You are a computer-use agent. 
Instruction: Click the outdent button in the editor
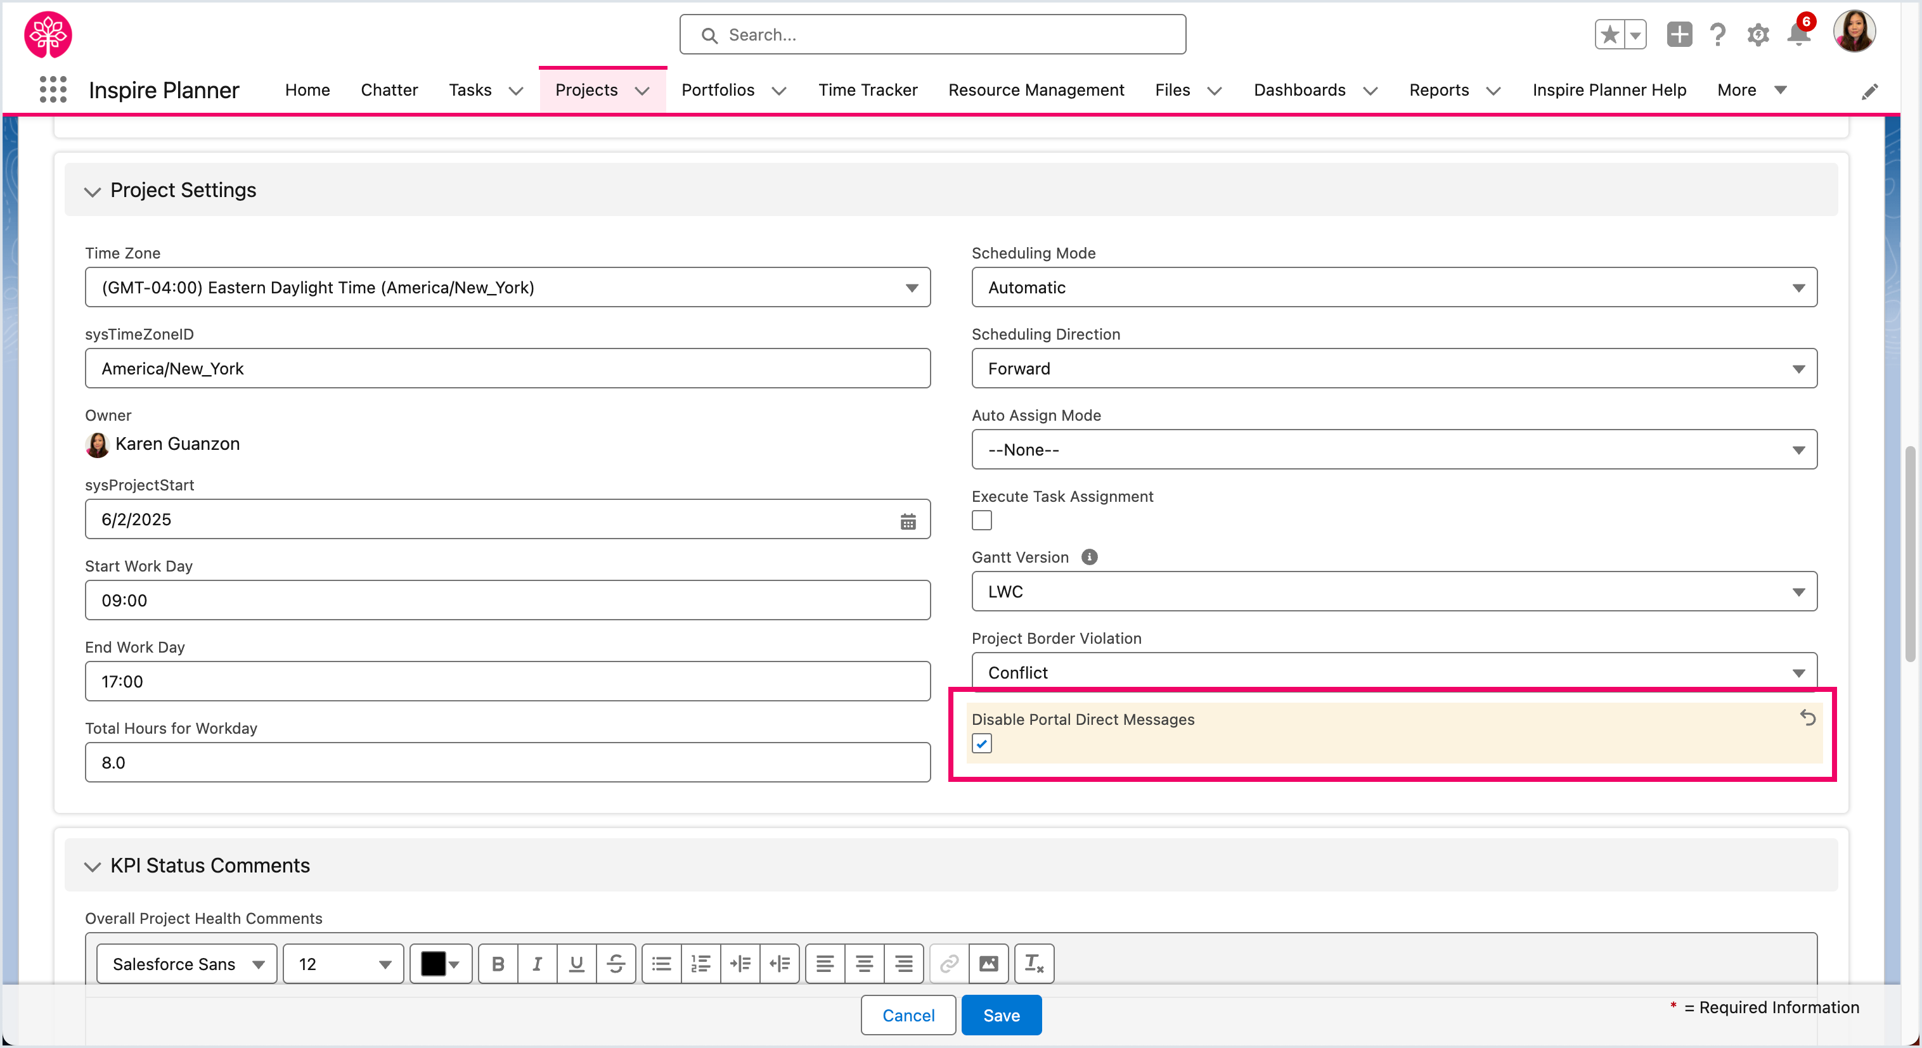tap(780, 964)
